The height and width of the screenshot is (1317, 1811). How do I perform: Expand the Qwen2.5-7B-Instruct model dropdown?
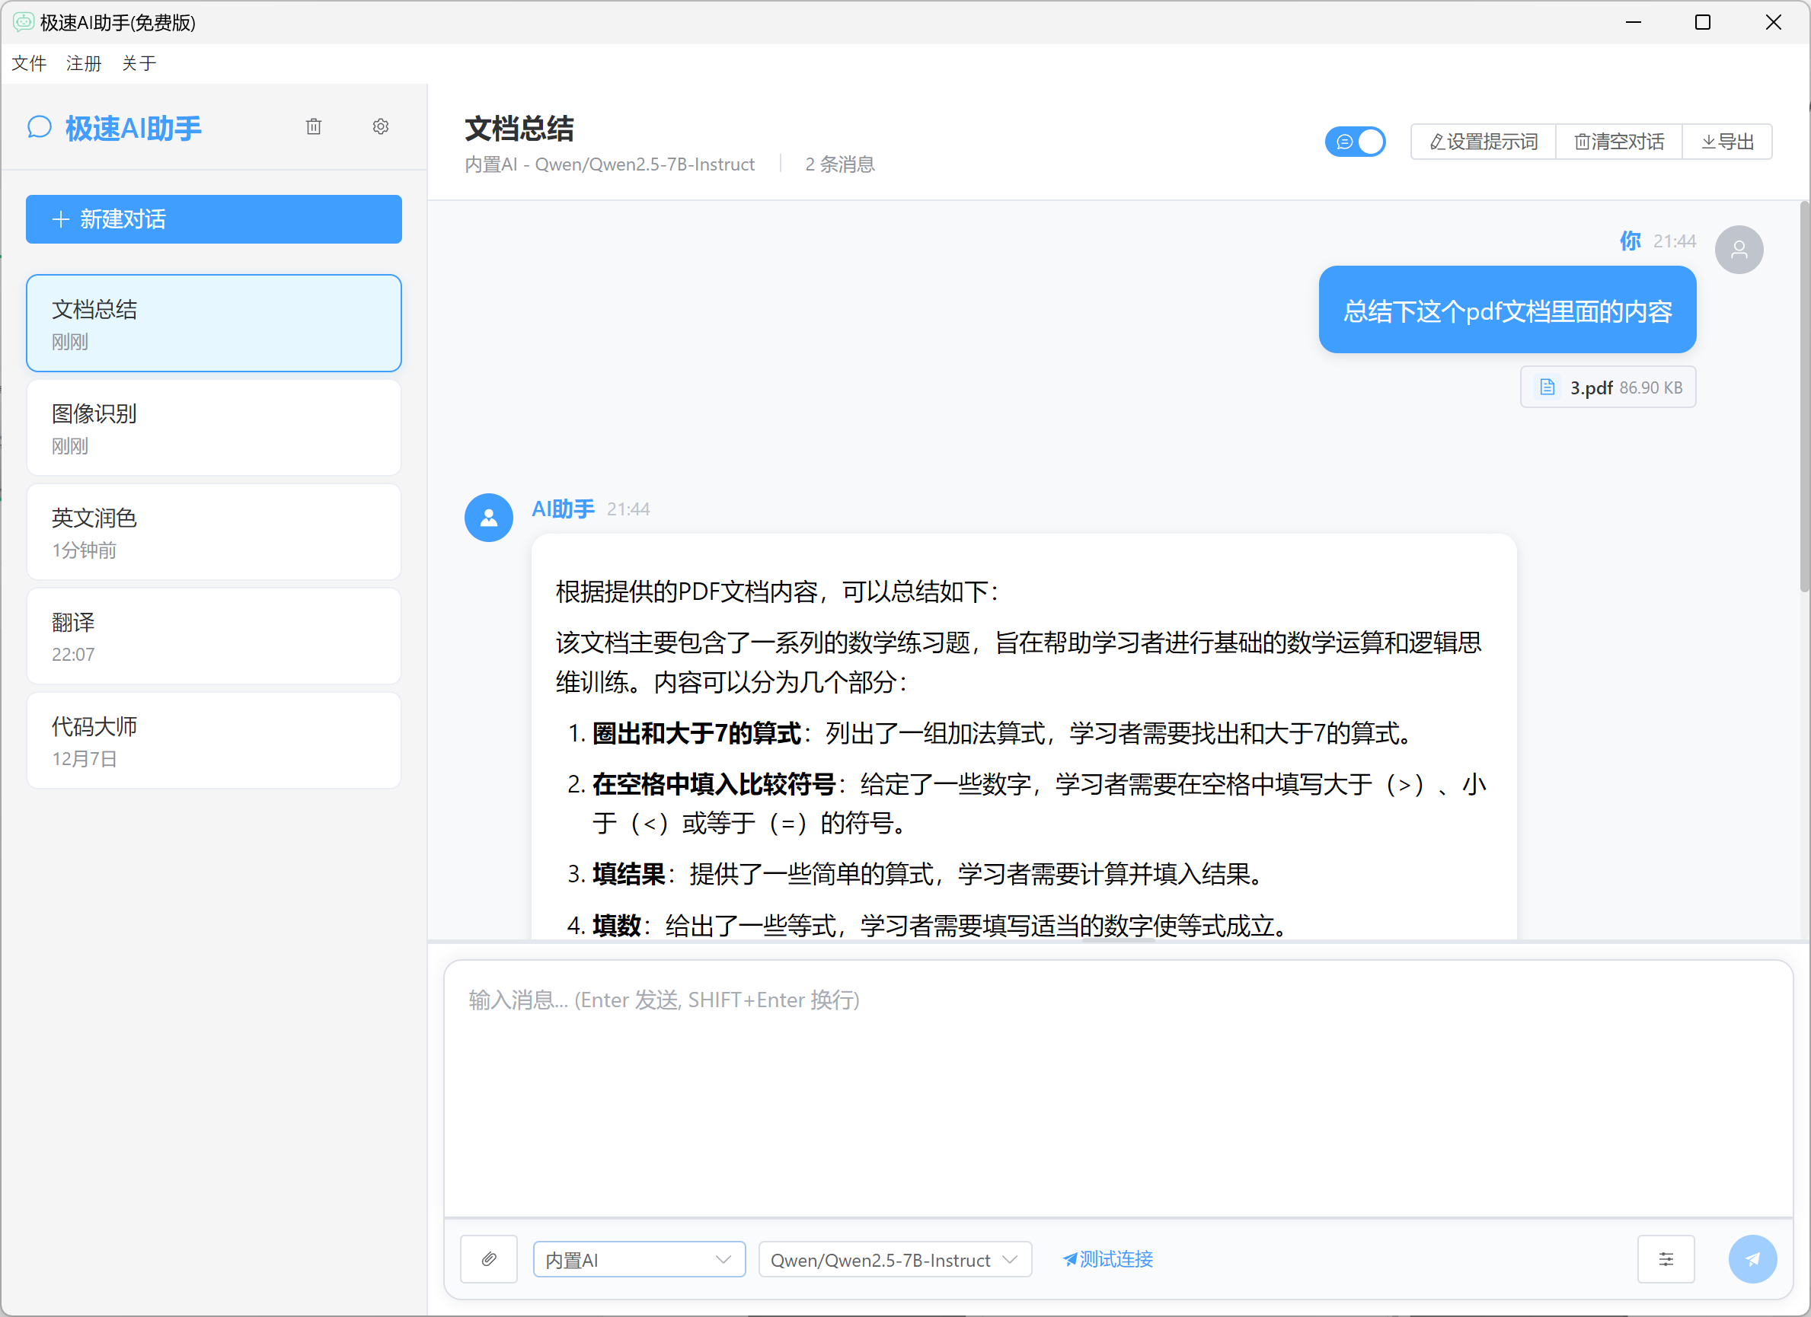(x=894, y=1258)
